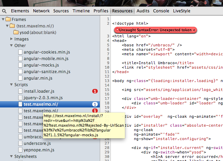
Task: Collapse the Other resources group
Action: 11,46
